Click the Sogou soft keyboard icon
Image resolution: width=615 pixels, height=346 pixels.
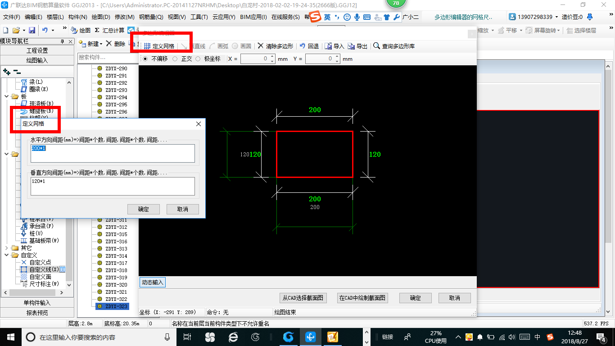tap(367, 17)
